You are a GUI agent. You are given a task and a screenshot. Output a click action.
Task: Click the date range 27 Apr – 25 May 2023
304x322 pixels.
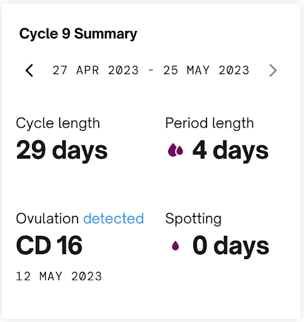(x=151, y=70)
